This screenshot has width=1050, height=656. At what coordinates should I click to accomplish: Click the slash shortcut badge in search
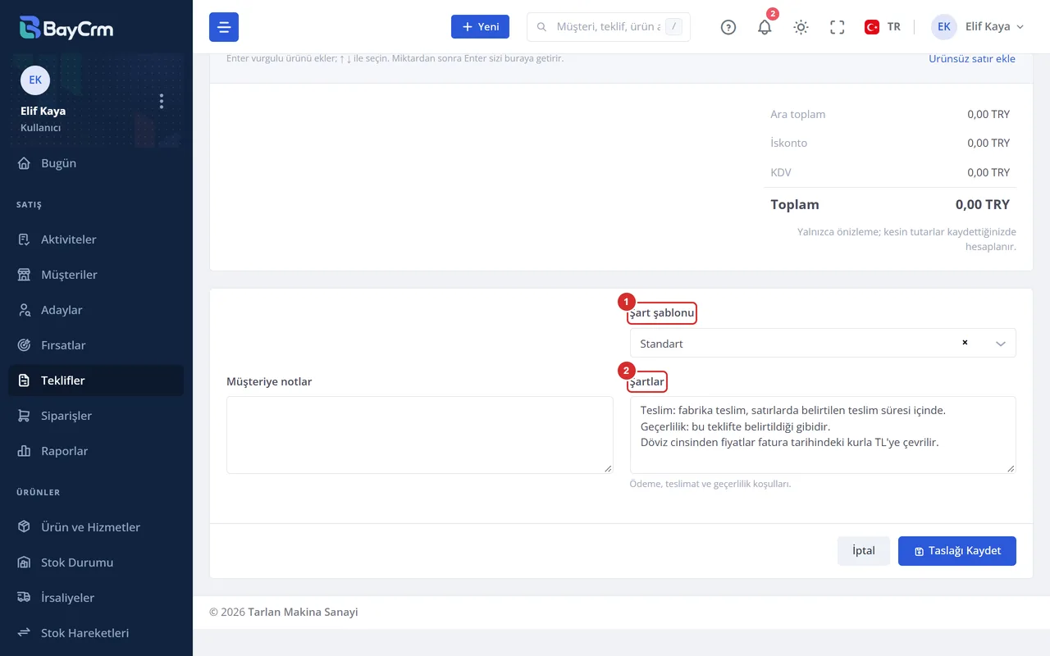(673, 27)
